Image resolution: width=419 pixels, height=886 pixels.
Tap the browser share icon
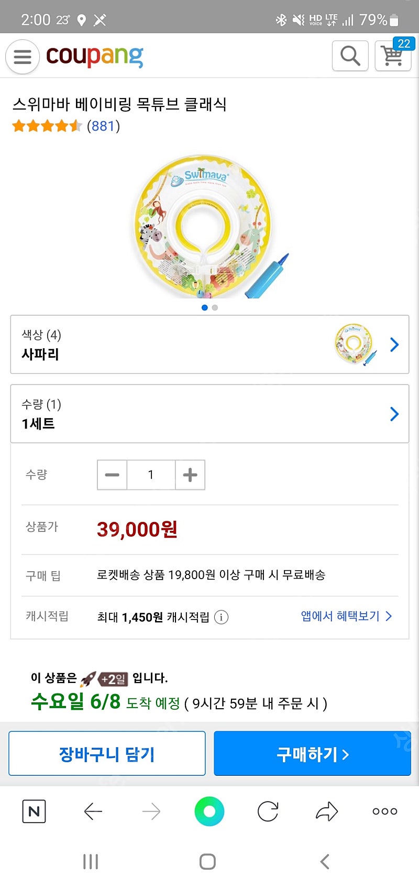coord(327,812)
